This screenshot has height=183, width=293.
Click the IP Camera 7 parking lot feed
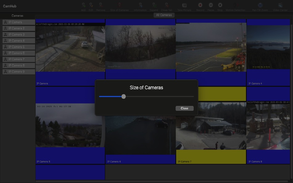point(211,126)
